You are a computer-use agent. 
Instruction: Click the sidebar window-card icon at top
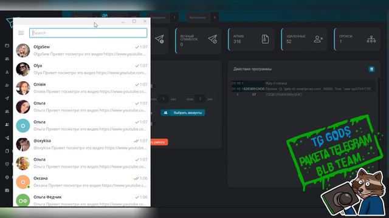tap(7, 45)
